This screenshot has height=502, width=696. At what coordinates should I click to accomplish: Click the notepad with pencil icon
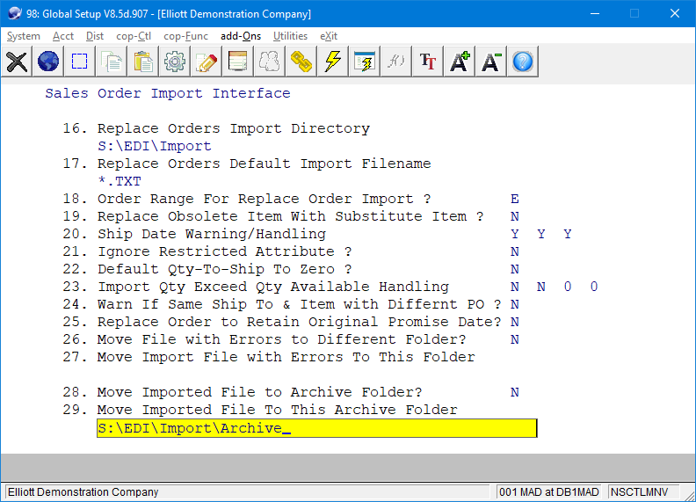[x=207, y=62]
